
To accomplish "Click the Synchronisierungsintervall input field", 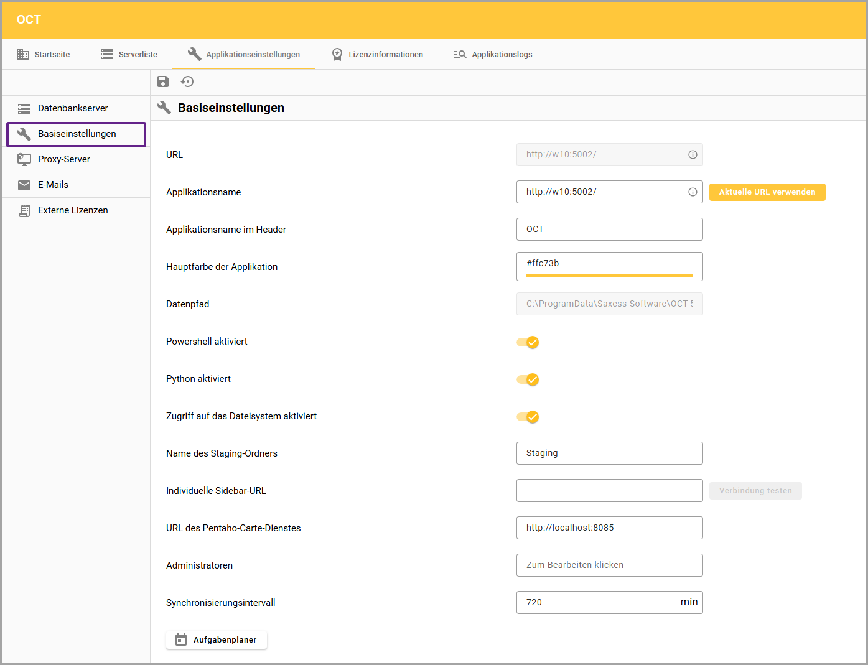I will coord(597,602).
